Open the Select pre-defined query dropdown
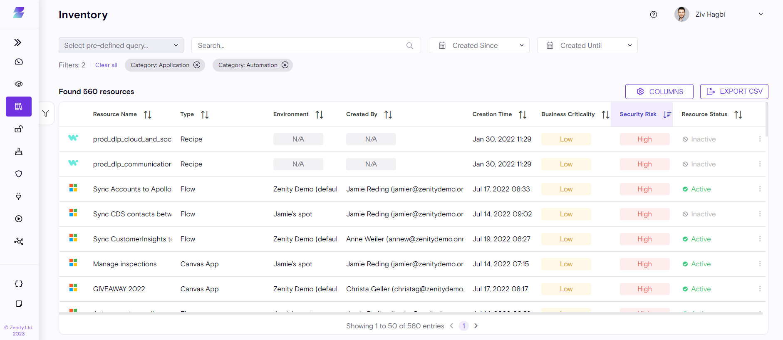 tap(121, 45)
